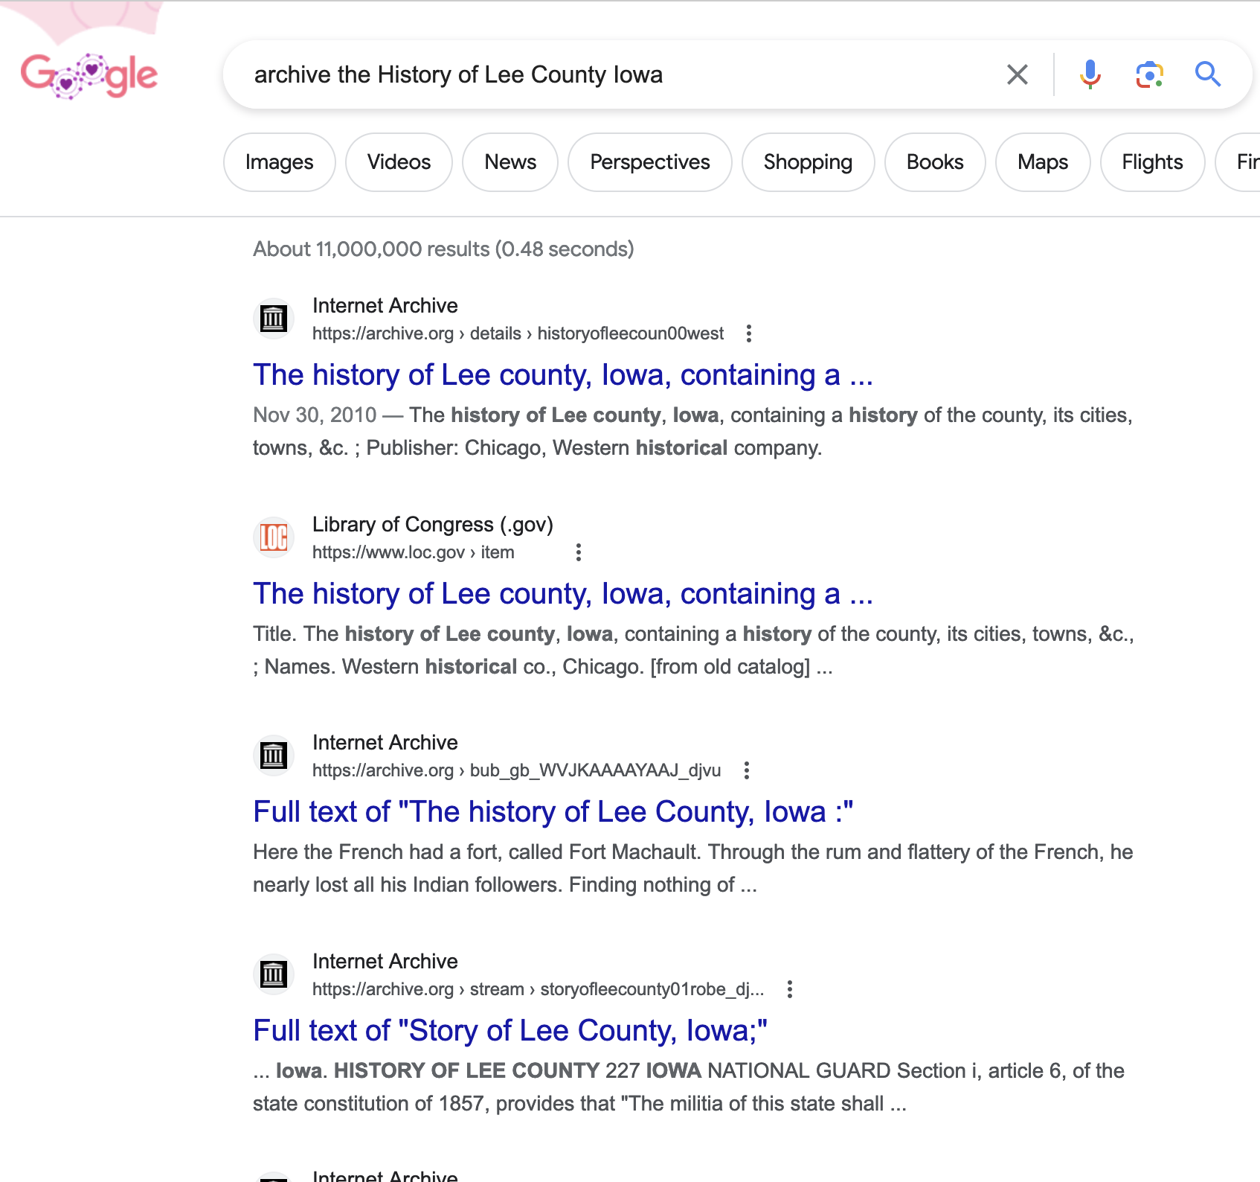Open more options for historyofleecoun00west result
1260x1182 pixels.
click(749, 333)
